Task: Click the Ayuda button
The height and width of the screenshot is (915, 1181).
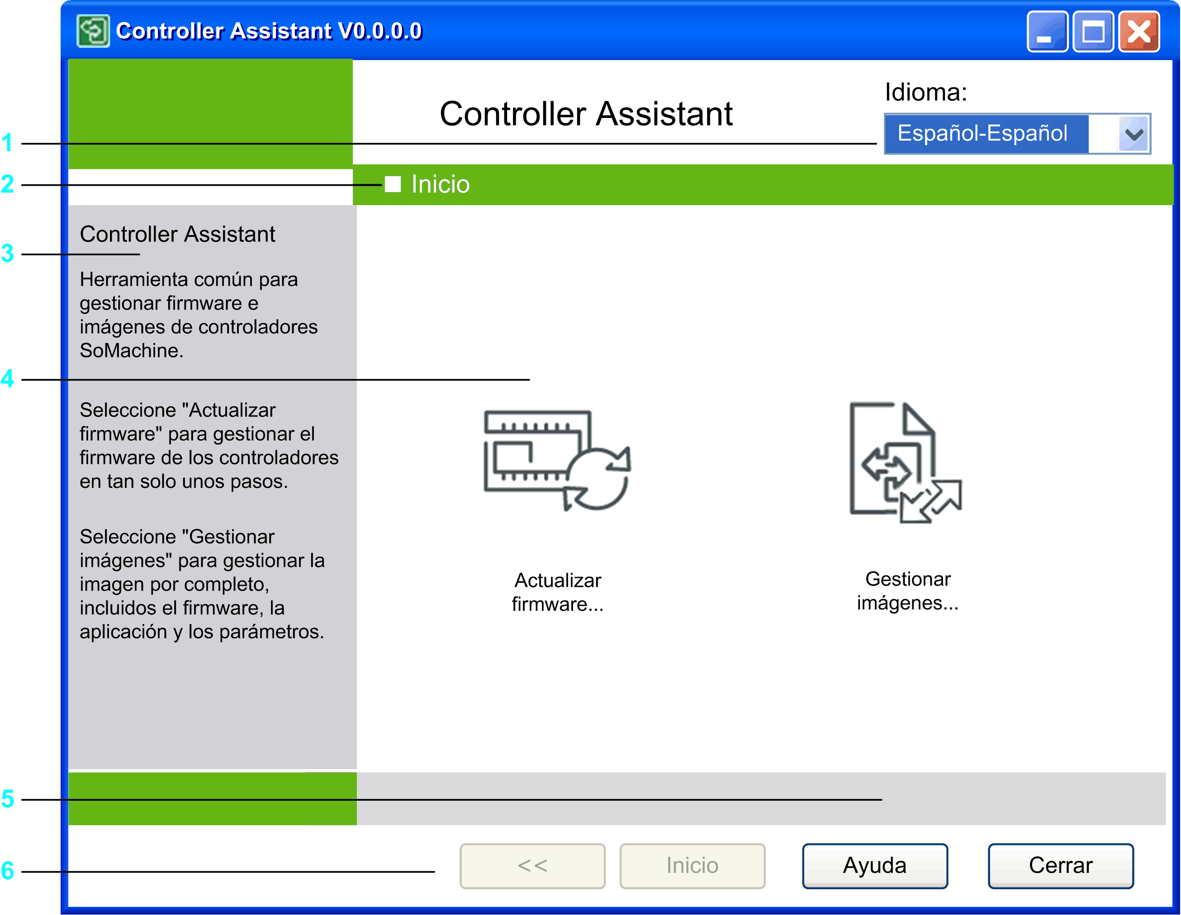Action: click(874, 865)
